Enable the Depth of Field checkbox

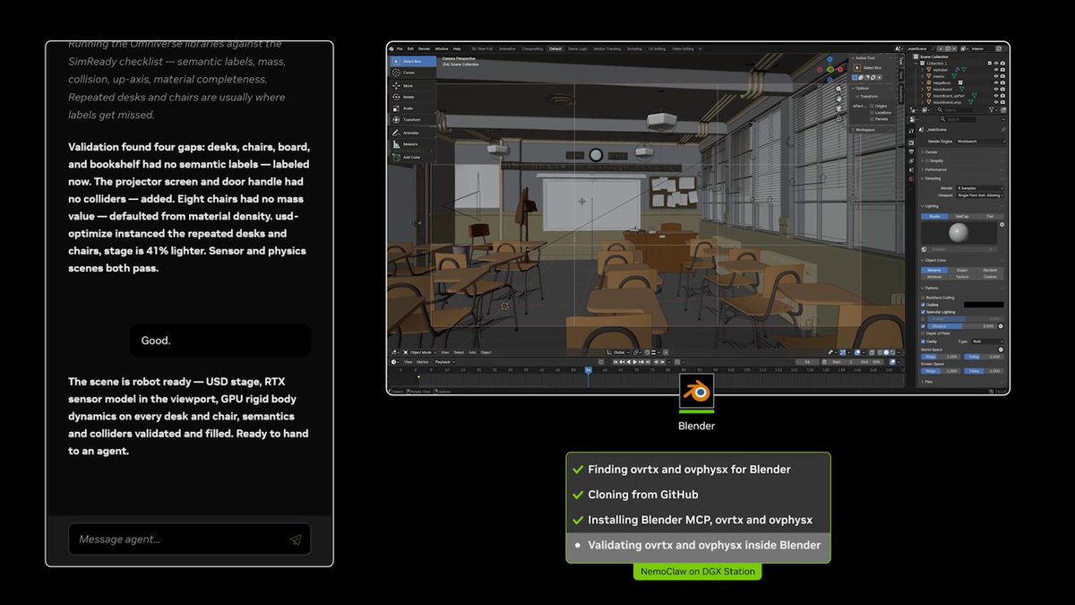click(x=924, y=333)
